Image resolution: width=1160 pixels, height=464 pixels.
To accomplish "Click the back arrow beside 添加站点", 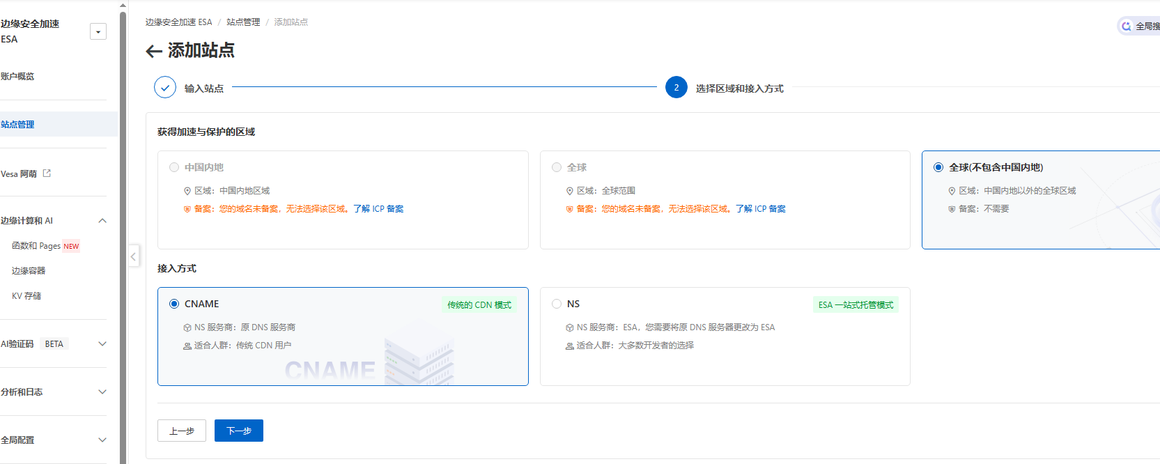I will pyautogui.click(x=154, y=51).
